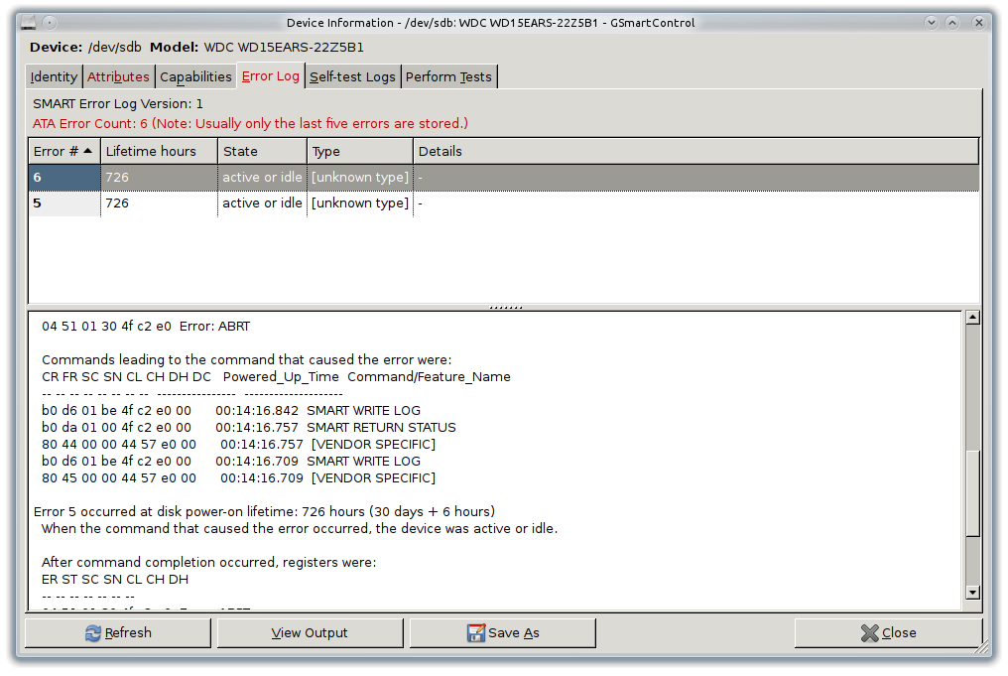Sort by Lifetime hours column header
The width and height of the screenshot is (1008, 676).
coord(159,151)
